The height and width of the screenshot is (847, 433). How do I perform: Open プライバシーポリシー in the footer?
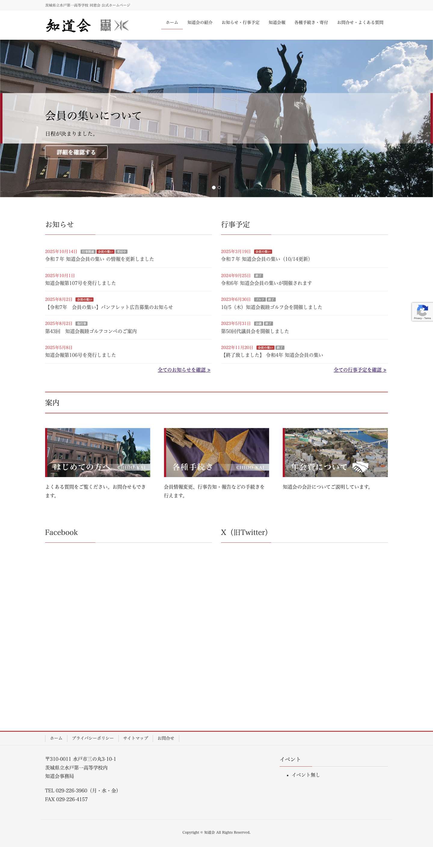pyautogui.click(x=93, y=738)
